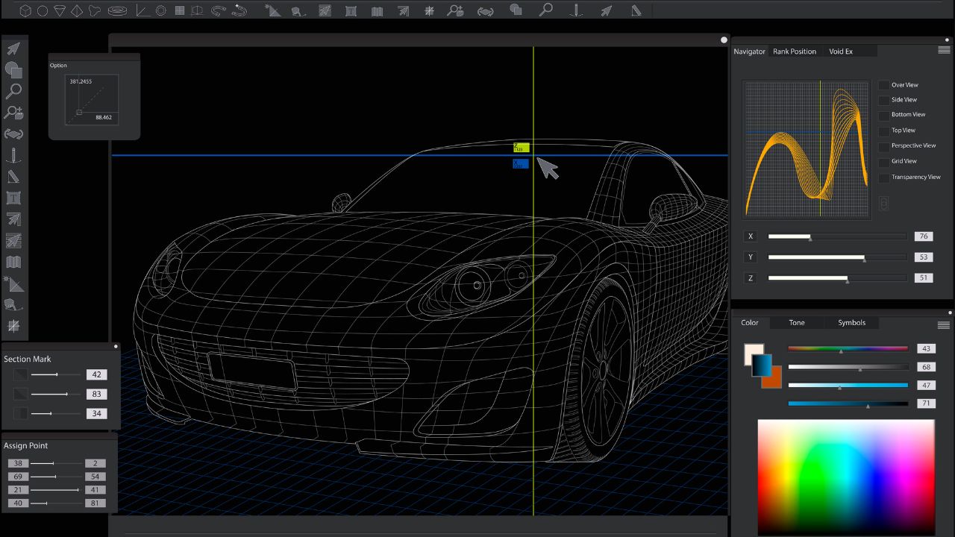This screenshot has height=537, width=955.
Task: Click the cube primitive icon in top toolbar
Action: 25,10
